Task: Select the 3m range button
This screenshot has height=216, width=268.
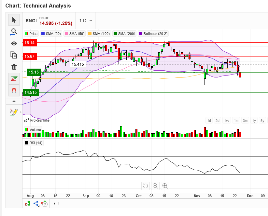Action: [245, 121]
